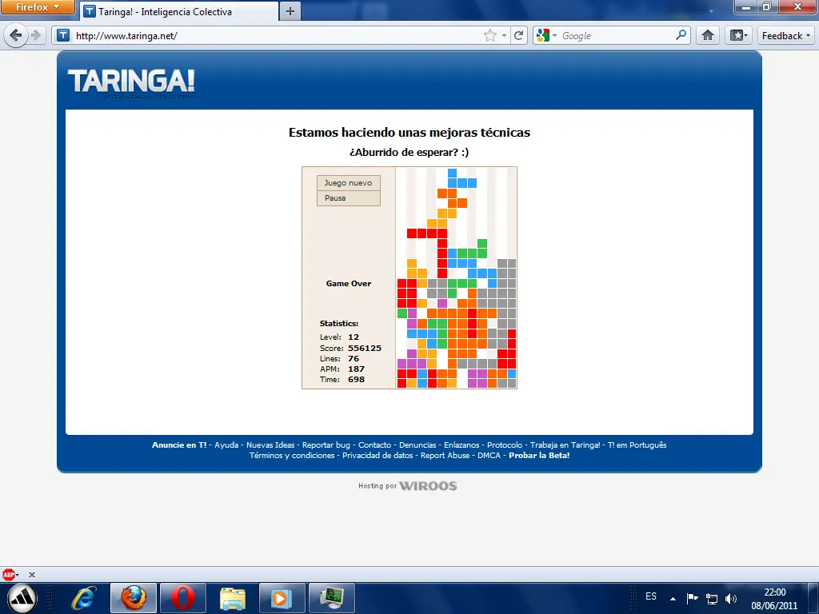Click the search magnifier icon
The width and height of the screenshot is (819, 614).
681,35
